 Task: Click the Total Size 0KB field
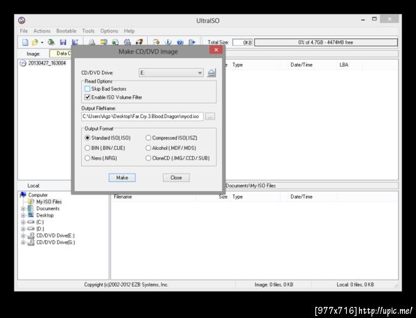(x=243, y=42)
